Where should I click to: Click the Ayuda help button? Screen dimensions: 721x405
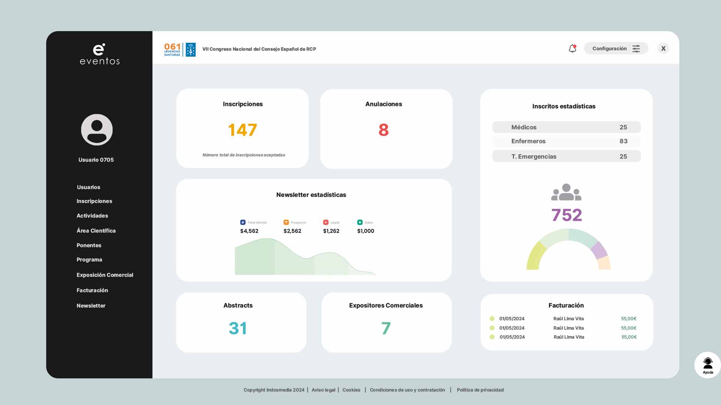(x=707, y=364)
